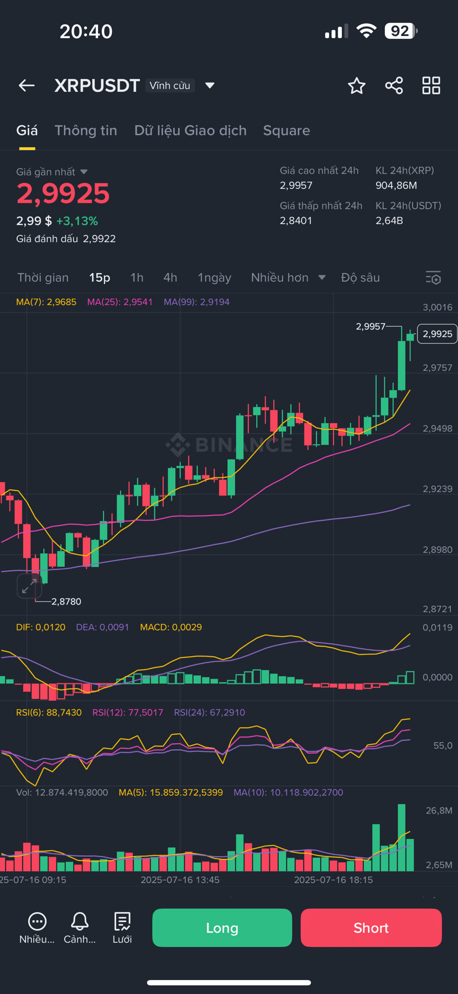Tap the green Long button
458x994 pixels.
[x=222, y=928]
